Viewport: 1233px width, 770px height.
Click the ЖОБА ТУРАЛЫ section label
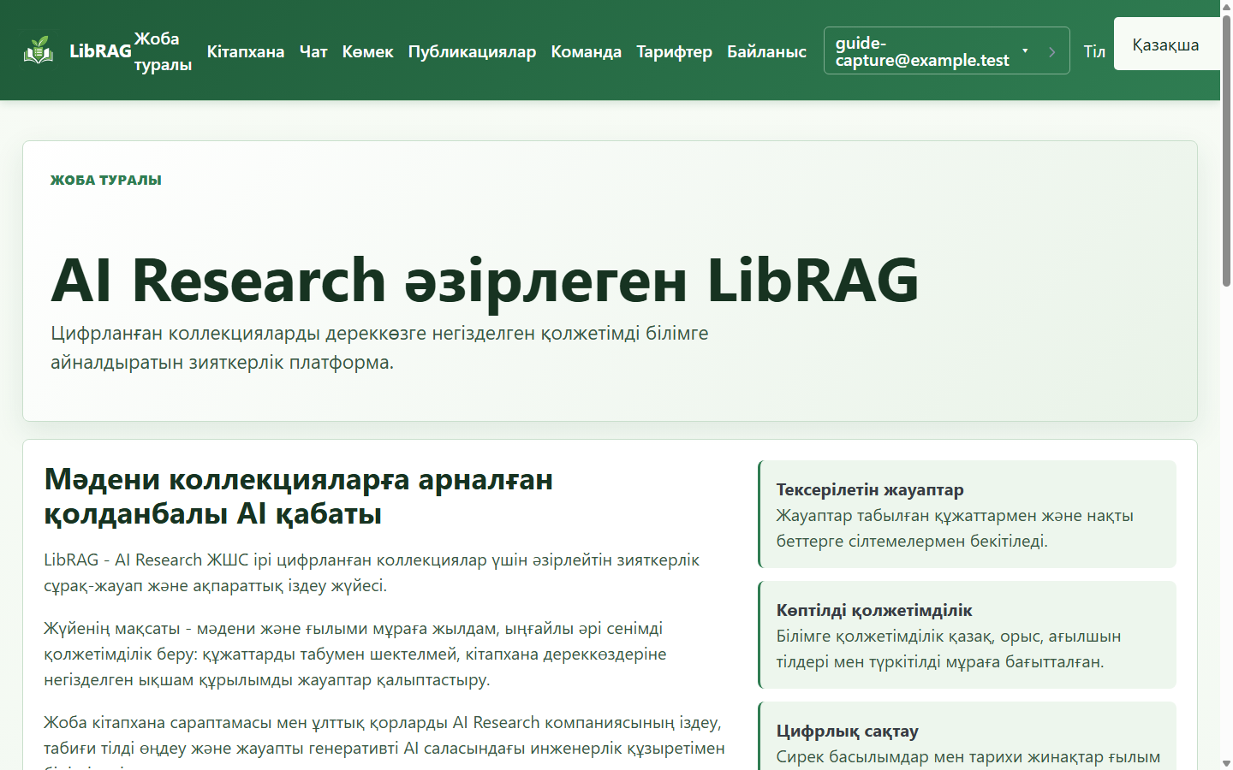tap(106, 180)
